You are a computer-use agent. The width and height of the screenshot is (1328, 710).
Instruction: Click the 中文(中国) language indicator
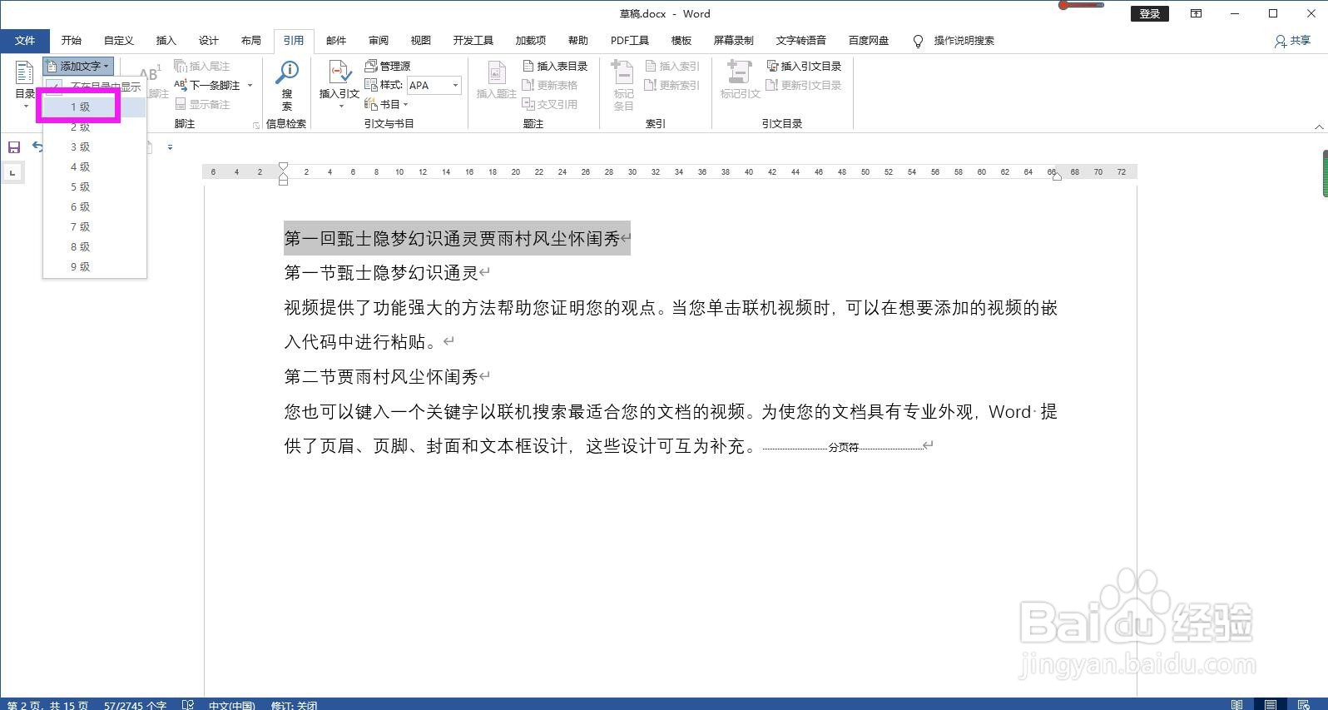point(232,705)
